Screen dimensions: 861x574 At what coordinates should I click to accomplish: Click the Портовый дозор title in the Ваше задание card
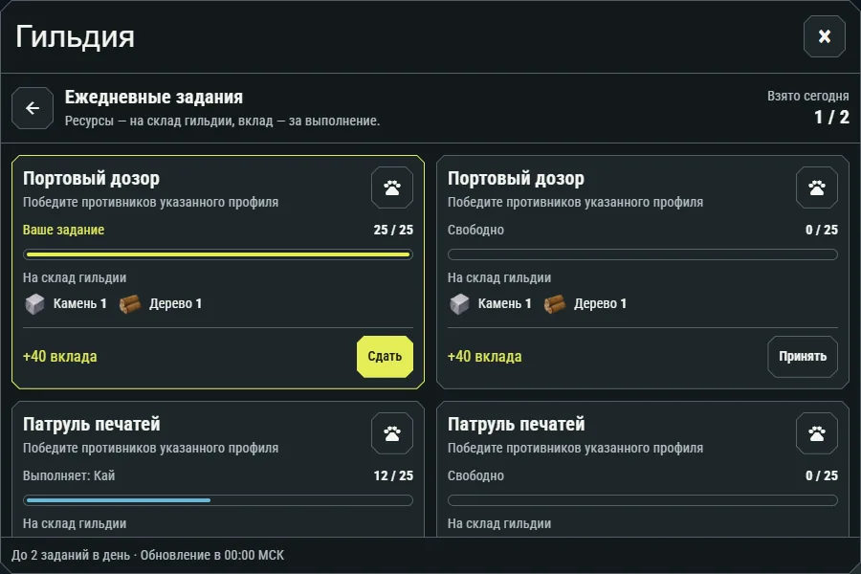[91, 179]
